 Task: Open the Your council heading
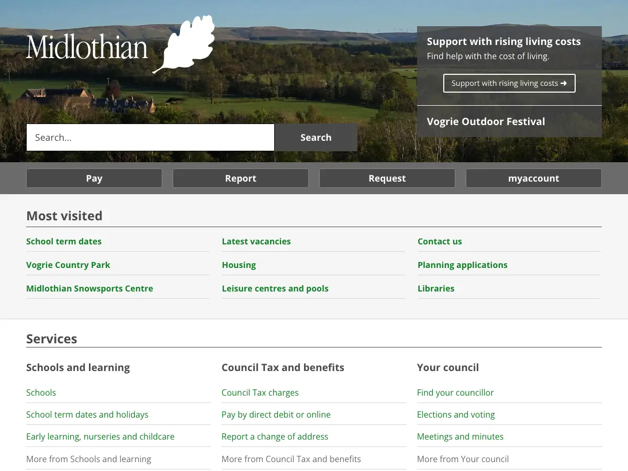448,367
